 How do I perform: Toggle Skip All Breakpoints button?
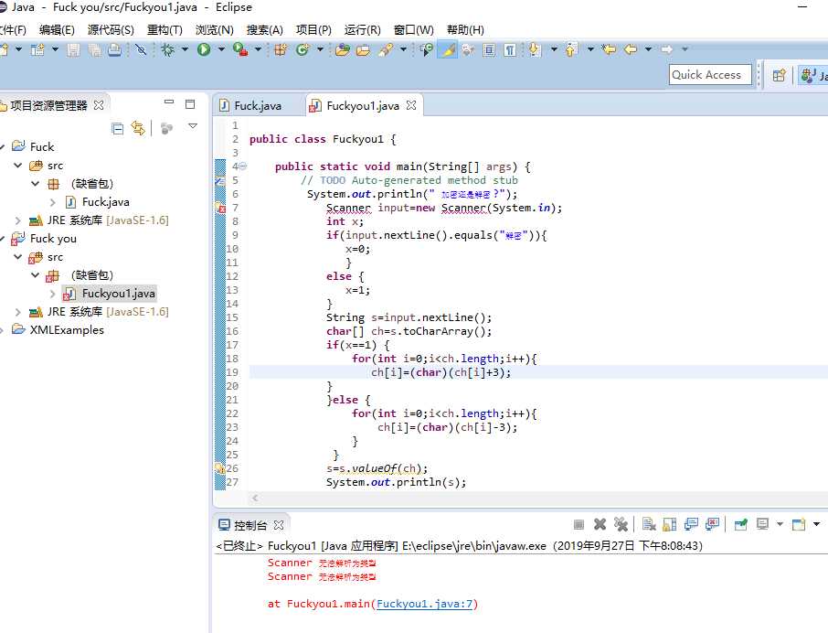[141, 49]
